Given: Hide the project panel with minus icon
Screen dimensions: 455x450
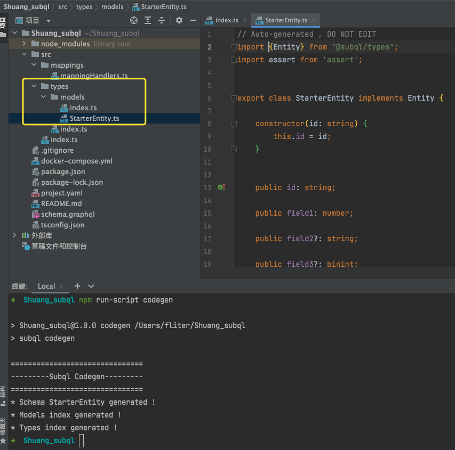Looking at the screenshot, I should [193, 20].
